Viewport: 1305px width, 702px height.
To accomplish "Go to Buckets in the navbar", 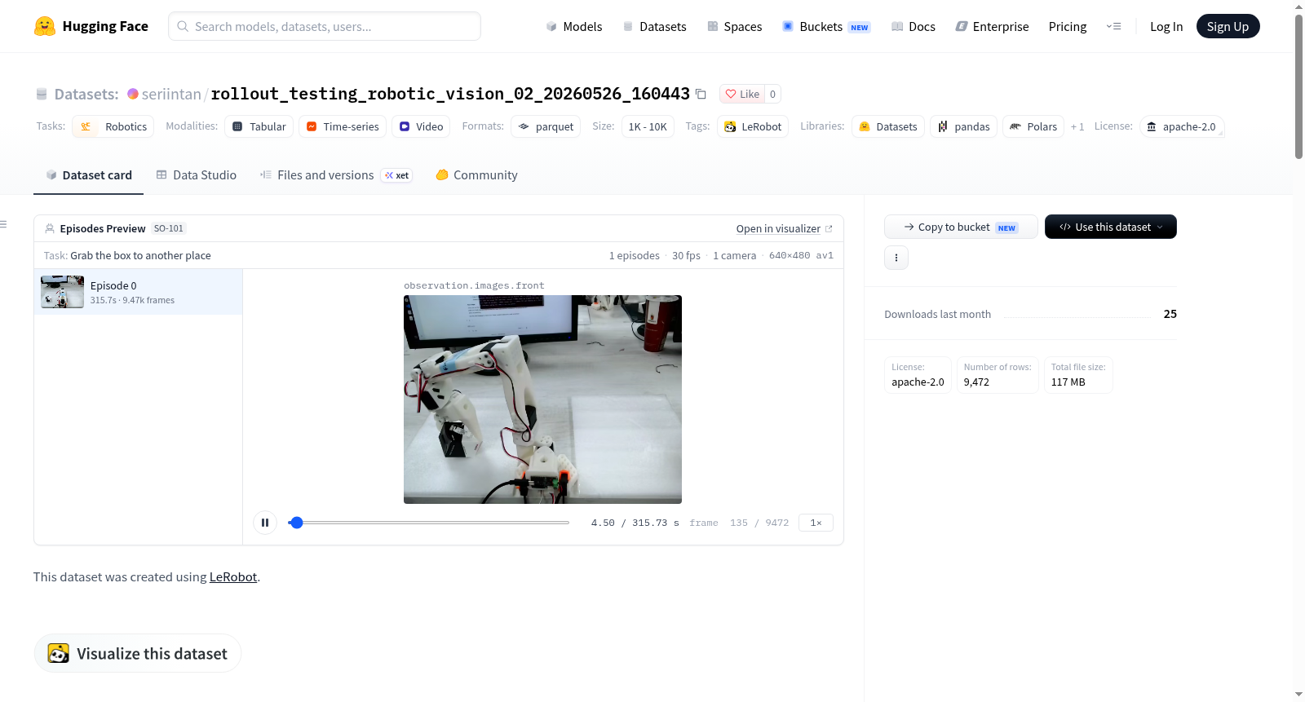I will [825, 26].
